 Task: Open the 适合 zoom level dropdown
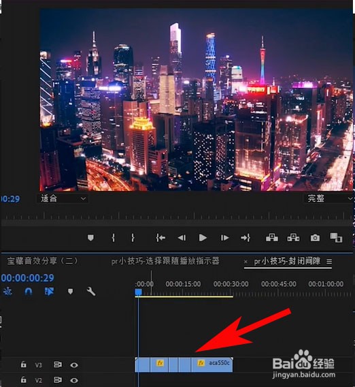pyautogui.click(x=63, y=198)
